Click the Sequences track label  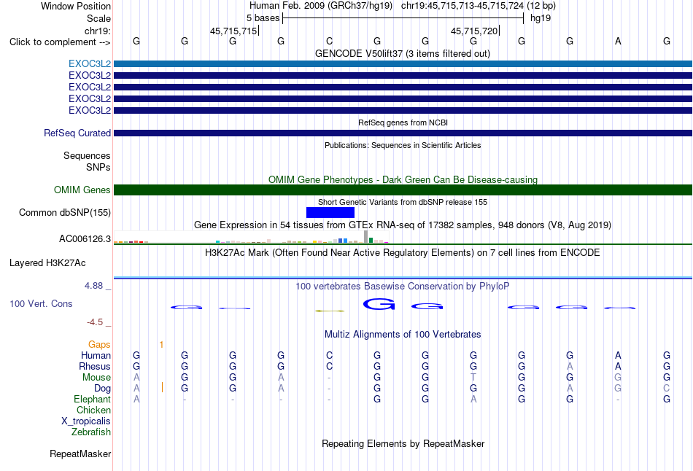click(87, 155)
